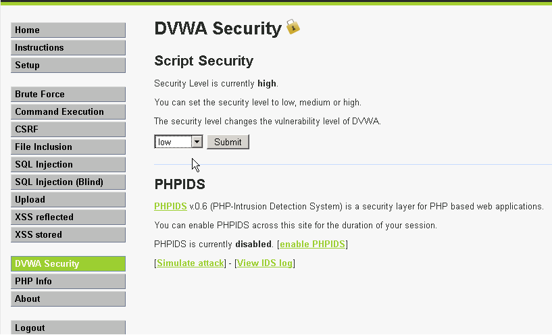Viewport: 552px width, 335px height.
Task: Open the Upload section
Action: [x=68, y=200]
